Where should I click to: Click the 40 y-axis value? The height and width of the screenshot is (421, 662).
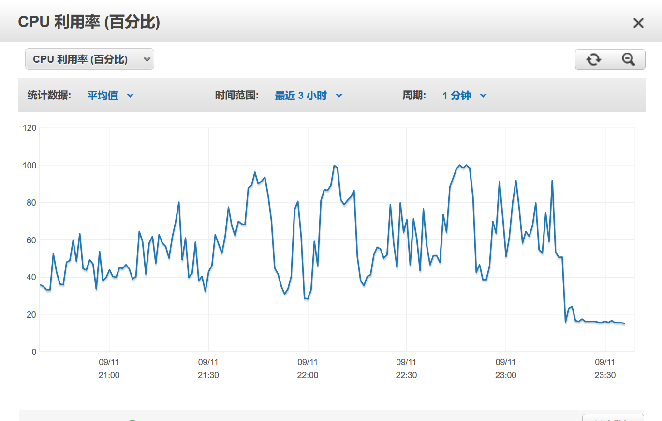click(32, 277)
